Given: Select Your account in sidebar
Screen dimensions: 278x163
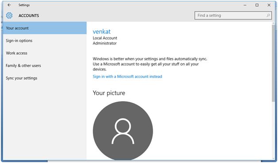Looking at the screenshot, I should [45, 28].
